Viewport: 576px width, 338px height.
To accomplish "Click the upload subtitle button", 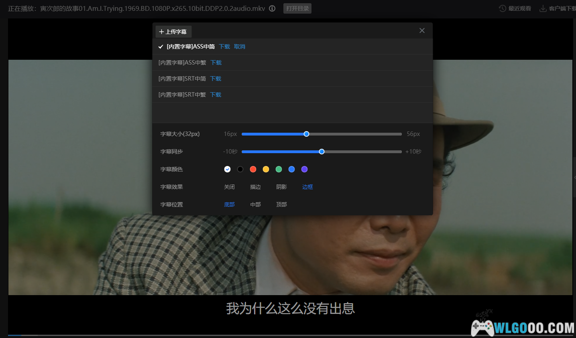I will [173, 32].
